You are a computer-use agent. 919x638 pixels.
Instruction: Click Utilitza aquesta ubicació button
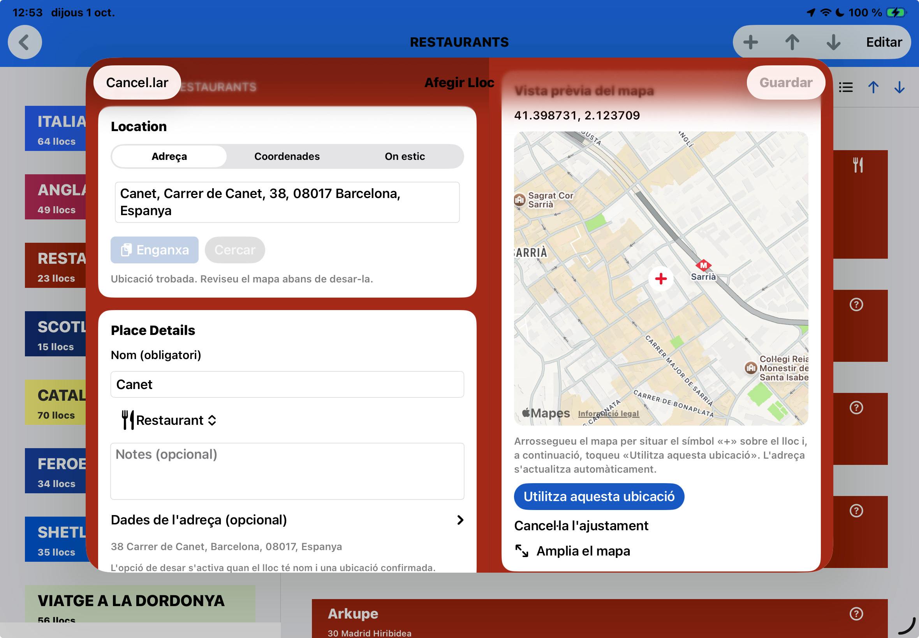point(599,496)
